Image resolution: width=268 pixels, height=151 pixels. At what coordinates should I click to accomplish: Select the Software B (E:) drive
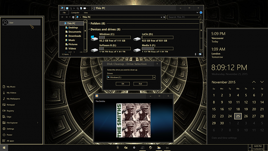click(x=111, y=48)
